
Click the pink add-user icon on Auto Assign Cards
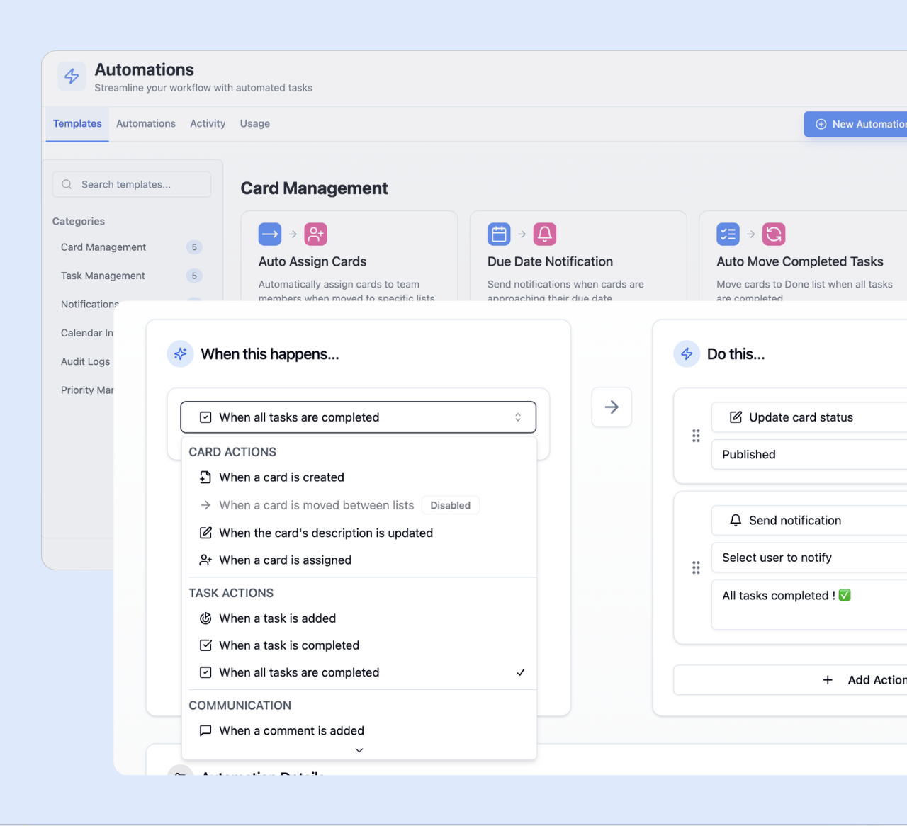[x=315, y=234]
